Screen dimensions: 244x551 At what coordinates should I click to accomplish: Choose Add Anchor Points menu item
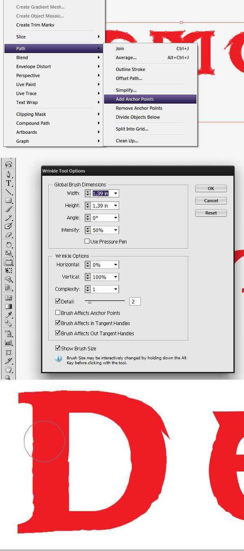[x=135, y=99]
